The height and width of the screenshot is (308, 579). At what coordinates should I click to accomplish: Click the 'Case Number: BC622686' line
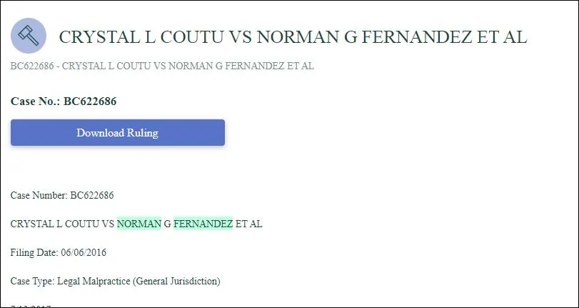[62, 195]
